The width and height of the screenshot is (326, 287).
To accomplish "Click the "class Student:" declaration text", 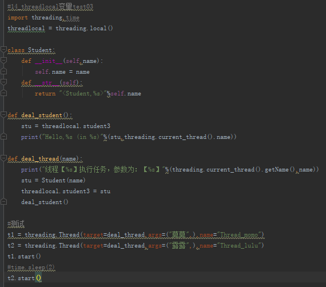I will [x=31, y=50].
